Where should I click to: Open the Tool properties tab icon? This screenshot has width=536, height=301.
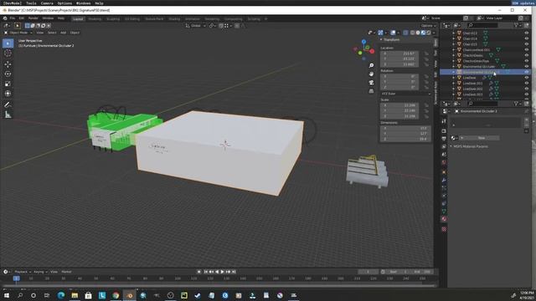point(444,121)
